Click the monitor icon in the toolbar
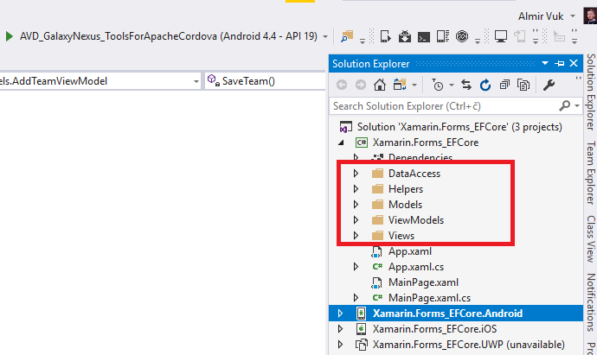 click(501, 36)
